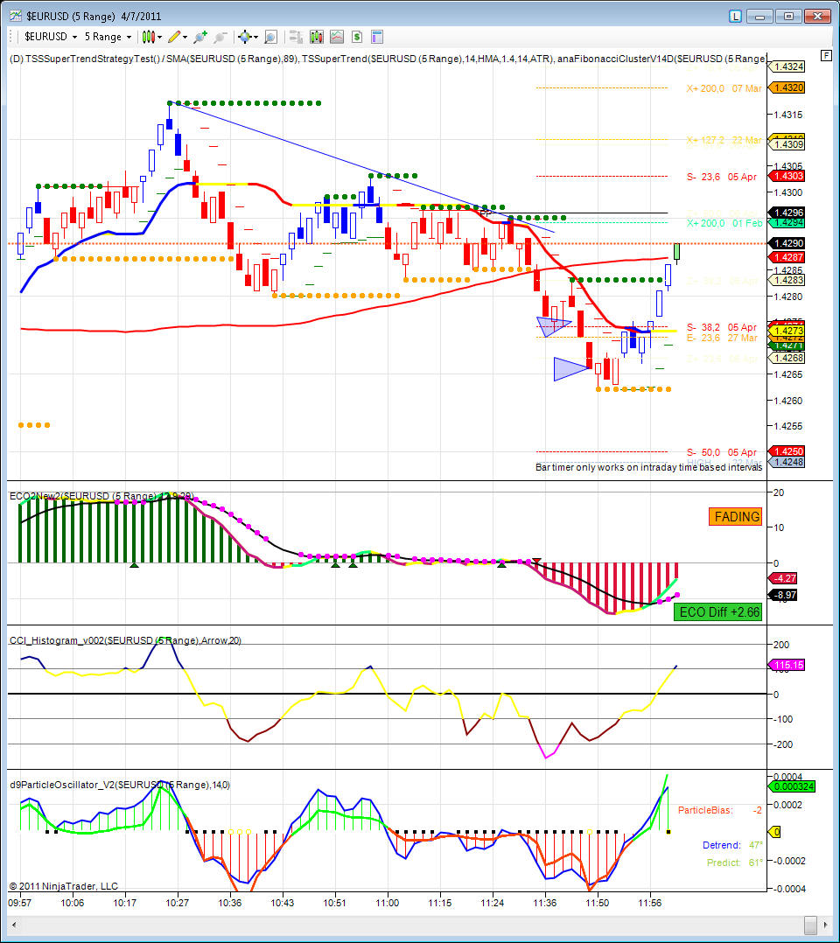The width and height of the screenshot is (840, 943).
Task: Click the d9ParticleOscillator_V2 panel label
Action: coord(120,785)
